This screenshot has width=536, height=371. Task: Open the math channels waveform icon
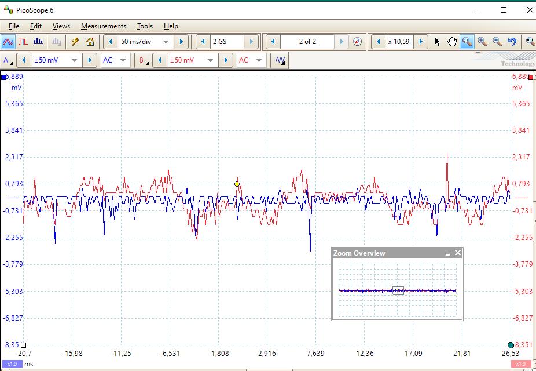pos(280,60)
